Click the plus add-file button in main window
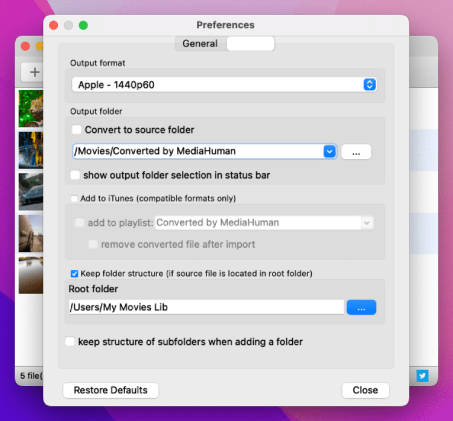The image size is (453, 421). tap(33, 72)
